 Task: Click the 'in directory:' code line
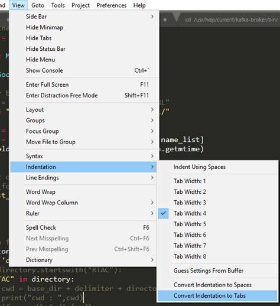[47, 279]
